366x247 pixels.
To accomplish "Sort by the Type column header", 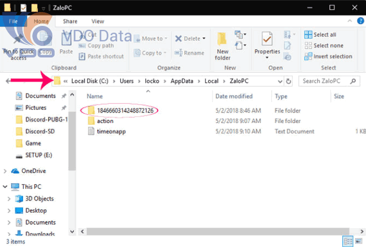I will click(x=281, y=96).
